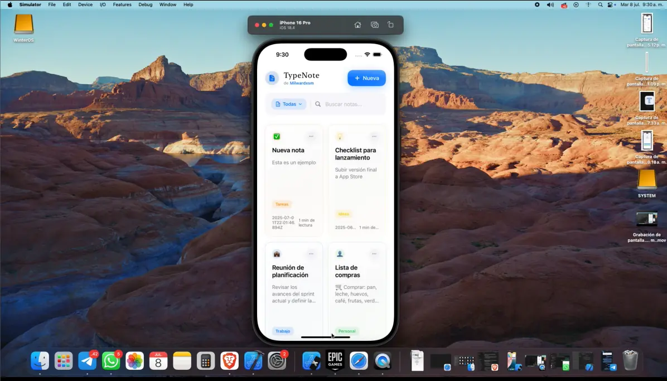The height and width of the screenshot is (381, 667).
Task: Open Epic Games from the Dock
Action: [x=335, y=361]
